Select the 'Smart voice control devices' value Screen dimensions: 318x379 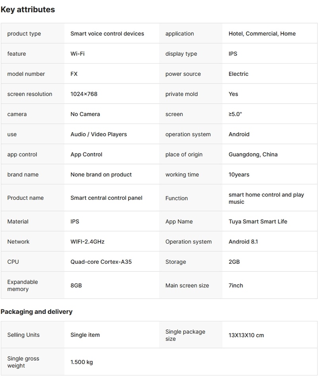(107, 34)
